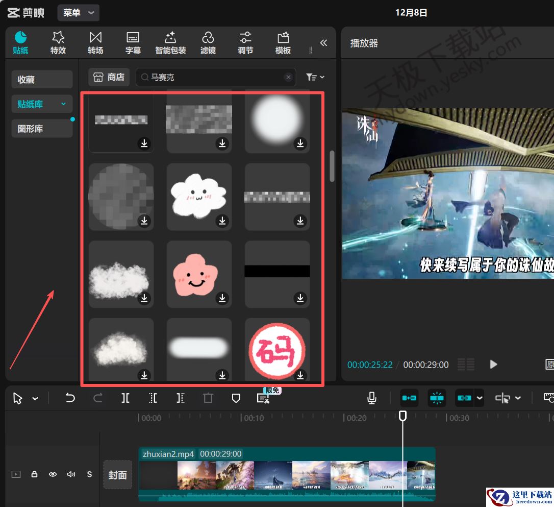The width and height of the screenshot is (554, 507).
Task: Mute the zhuxian2.mp4 track audio
Action: point(71,474)
